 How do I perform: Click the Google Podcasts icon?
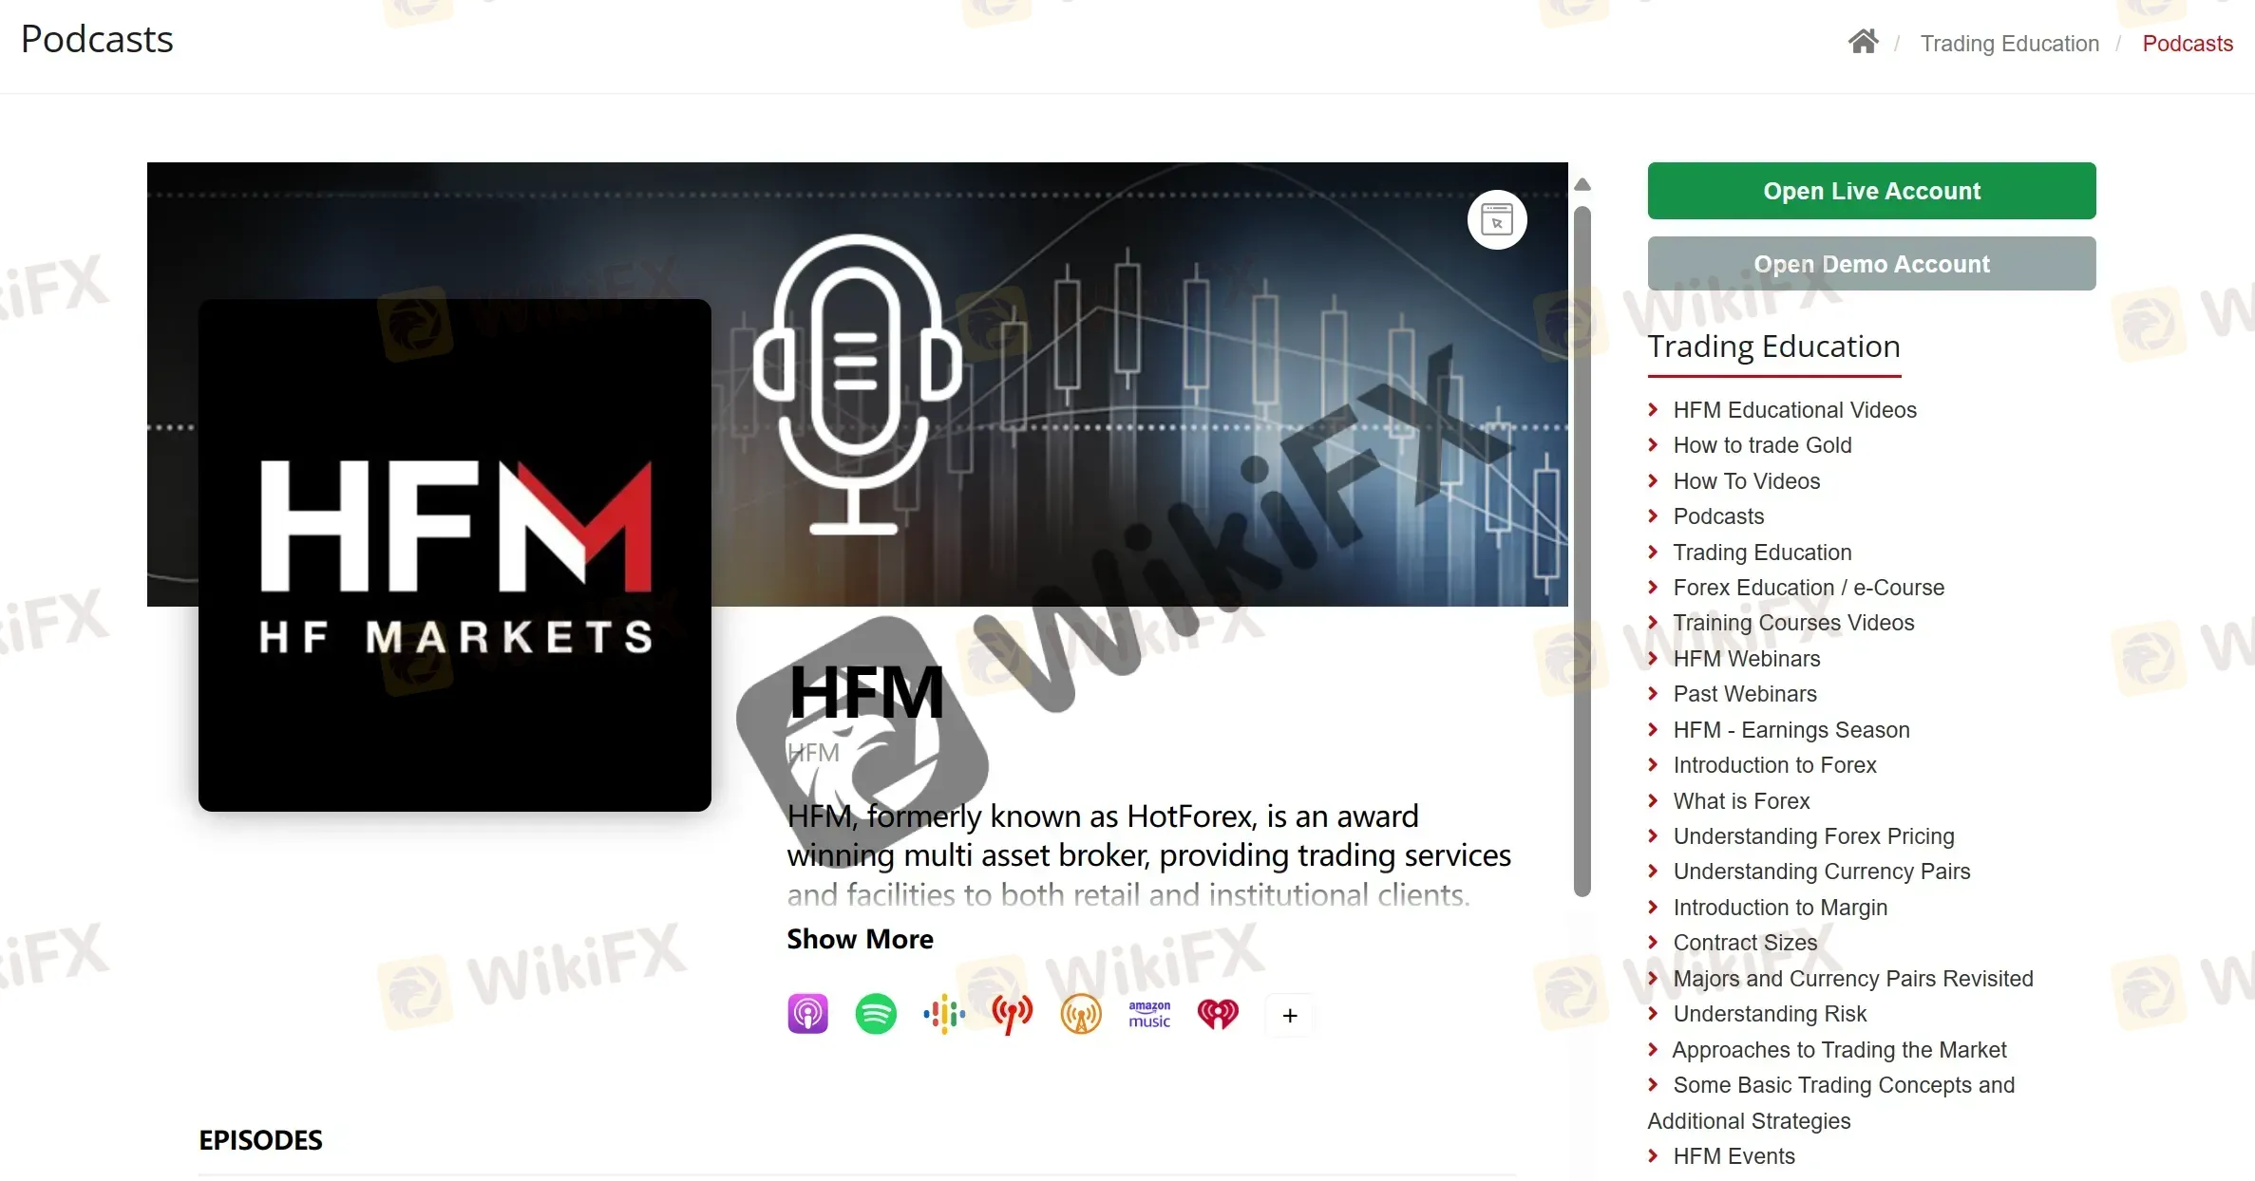click(x=944, y=1014)
